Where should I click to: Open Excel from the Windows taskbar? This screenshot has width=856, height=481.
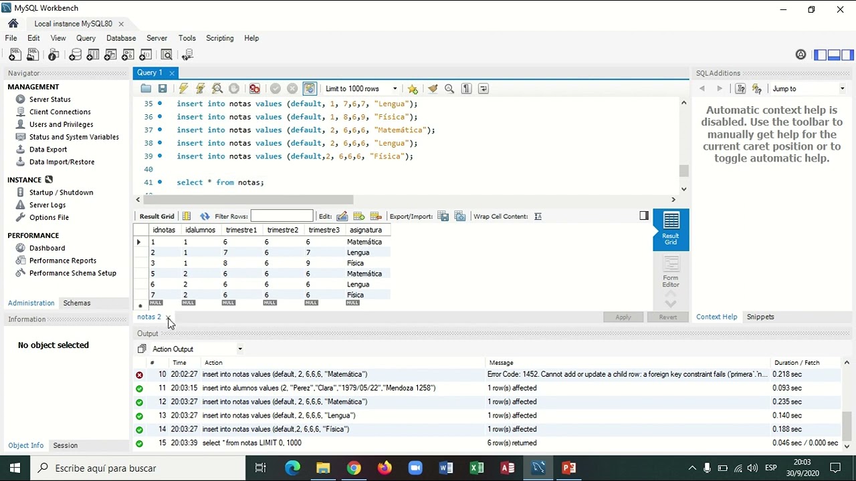click(477, 468)
